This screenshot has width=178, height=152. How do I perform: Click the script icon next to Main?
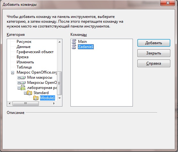74,42
